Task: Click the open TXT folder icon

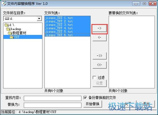Action: [x=12, y=37]
